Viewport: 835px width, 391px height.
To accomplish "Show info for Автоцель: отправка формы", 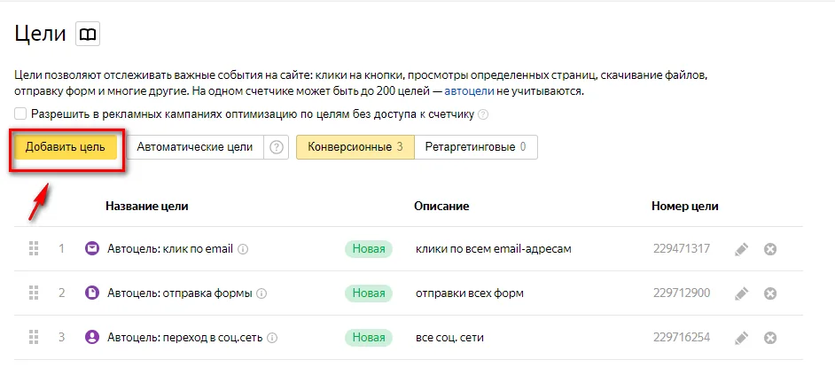I will (262, 293).
